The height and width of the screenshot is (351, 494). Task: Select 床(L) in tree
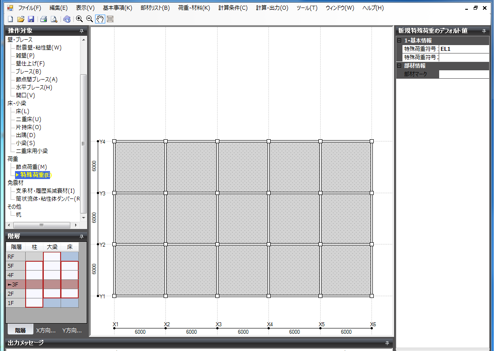click(x=23, y=111)
